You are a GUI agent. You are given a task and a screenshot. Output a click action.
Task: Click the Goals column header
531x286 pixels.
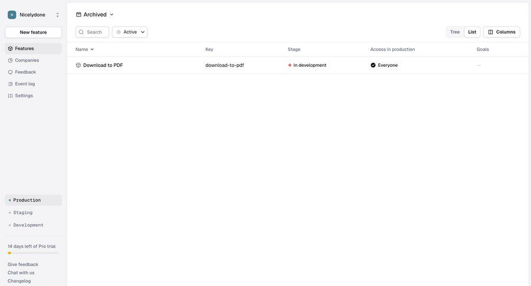[x=483, y=49]
